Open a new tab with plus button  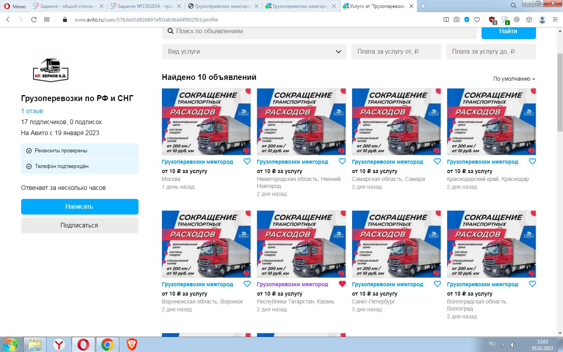423,6
